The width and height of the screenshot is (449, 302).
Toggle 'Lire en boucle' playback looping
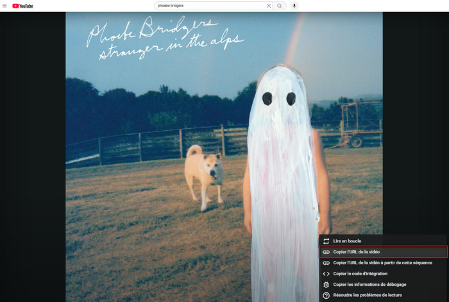[x=347, y=241]
